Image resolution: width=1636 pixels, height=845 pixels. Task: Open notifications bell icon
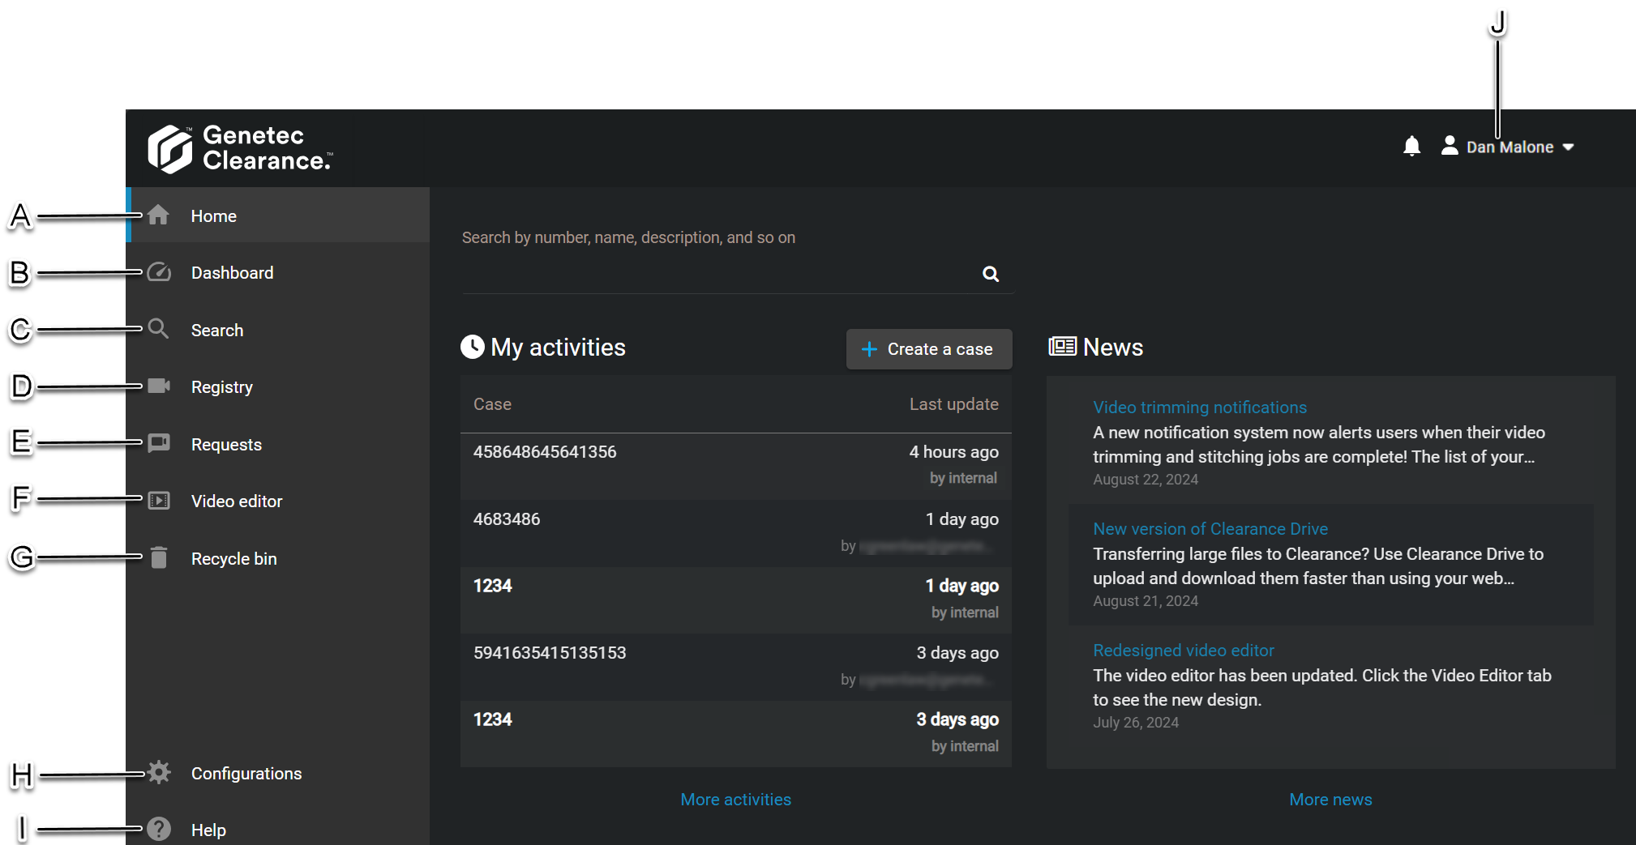(x=1411, y=146)
